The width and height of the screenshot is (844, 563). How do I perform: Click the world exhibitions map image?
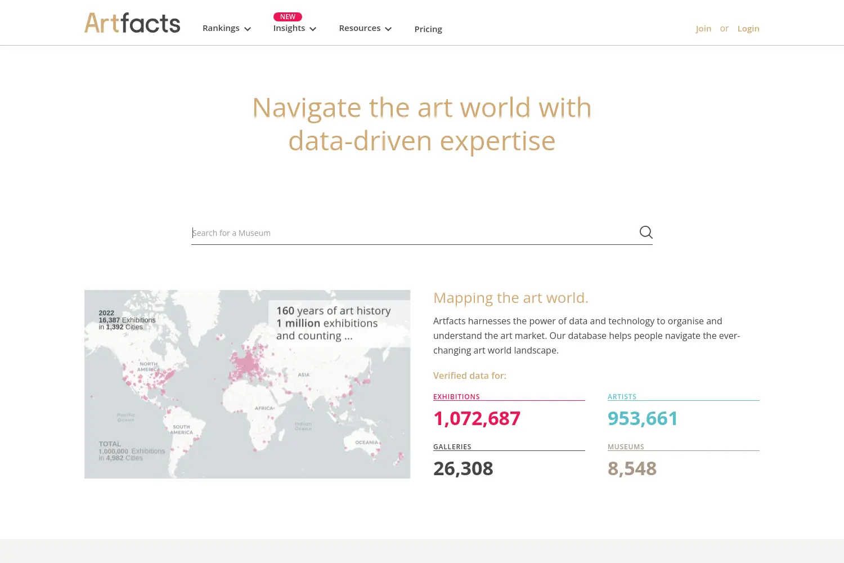pyautogui.click(x=248, y=384)
